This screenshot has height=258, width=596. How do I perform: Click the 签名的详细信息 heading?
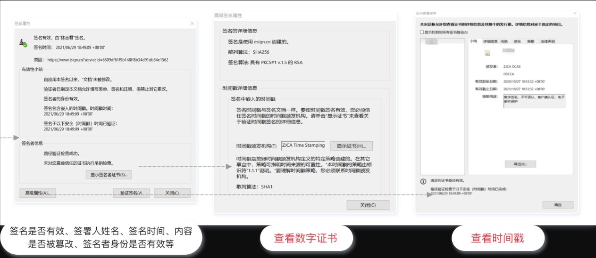pyautogui.click(x=240, y=31)
